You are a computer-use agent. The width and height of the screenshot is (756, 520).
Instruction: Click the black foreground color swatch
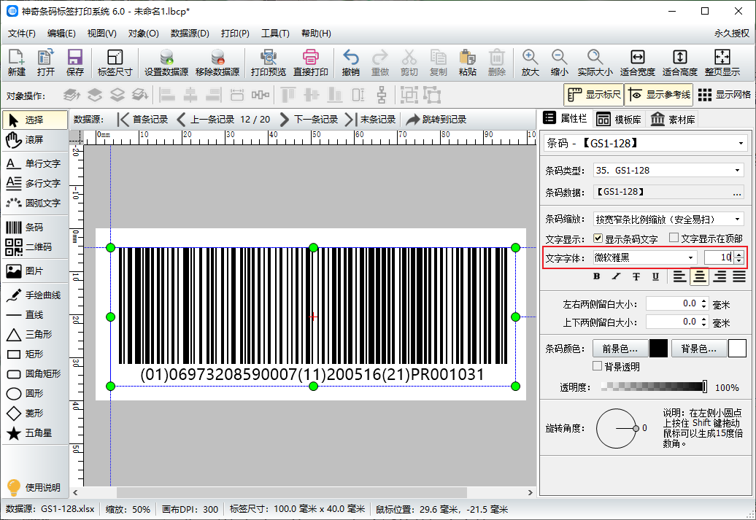click(659, 349)
